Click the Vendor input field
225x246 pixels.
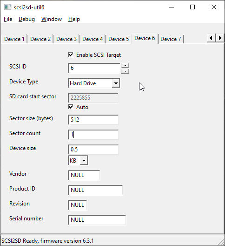coord(84,175)
